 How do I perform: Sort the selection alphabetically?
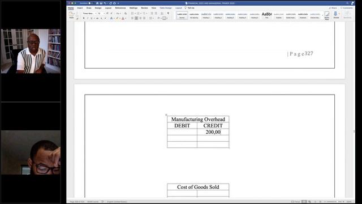(x=162, y=13)
